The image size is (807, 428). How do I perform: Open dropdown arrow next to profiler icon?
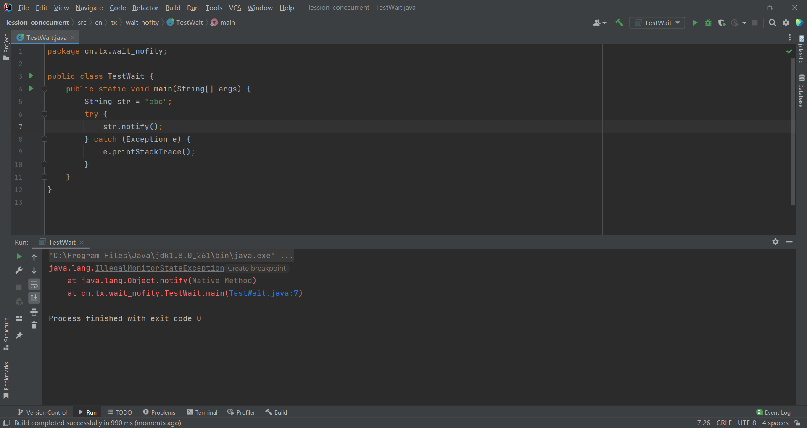click(x=744, y=23)
